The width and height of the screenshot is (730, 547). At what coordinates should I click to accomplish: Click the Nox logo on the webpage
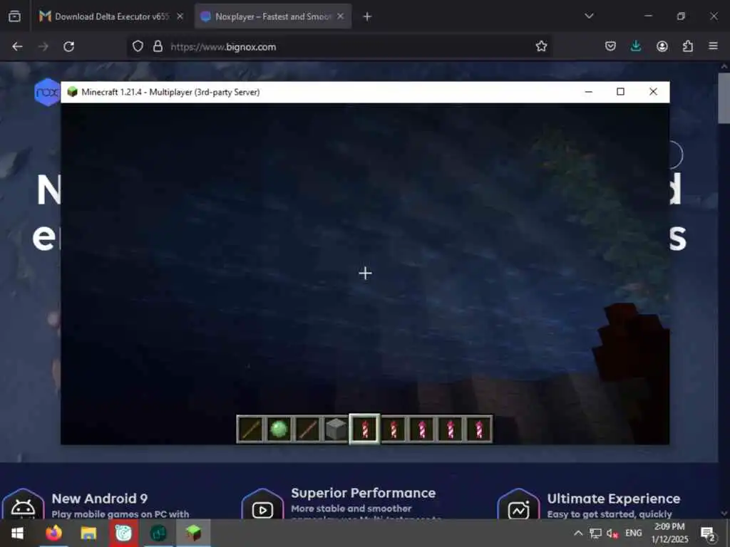[x=47, y=93]
